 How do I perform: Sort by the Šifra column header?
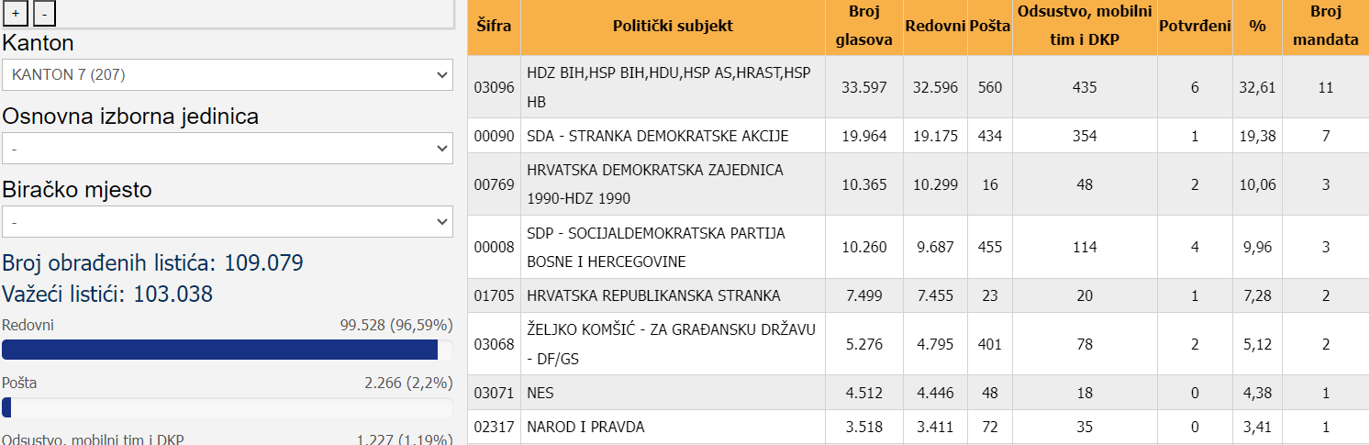click(495, 27)
